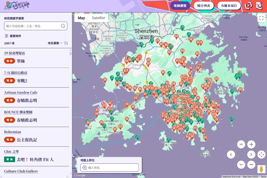The width and height of the screenshot is (267, 178).
Task: Click the film title 春嬌救志明 under BOUNCE 彈床樂園
Action: pos(27,120)
